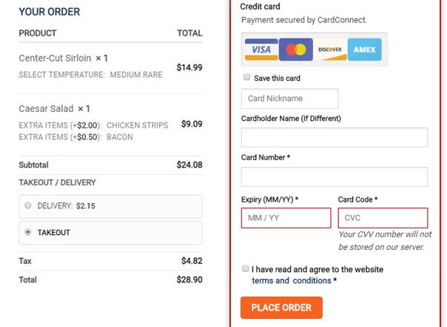This screenshot has width=447, height=327.
Task: Click the Discover card logo
Action: click(330, 50)
